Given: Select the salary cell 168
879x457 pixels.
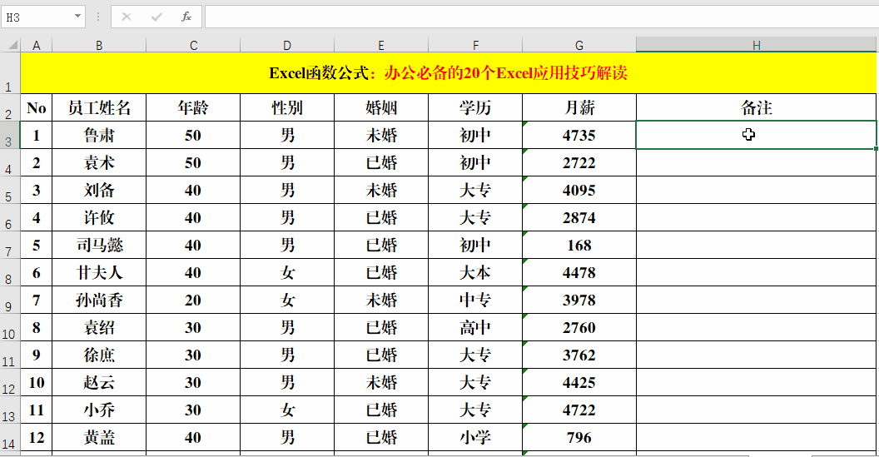Looking at the screenshot, I should [x=579, y=245].
